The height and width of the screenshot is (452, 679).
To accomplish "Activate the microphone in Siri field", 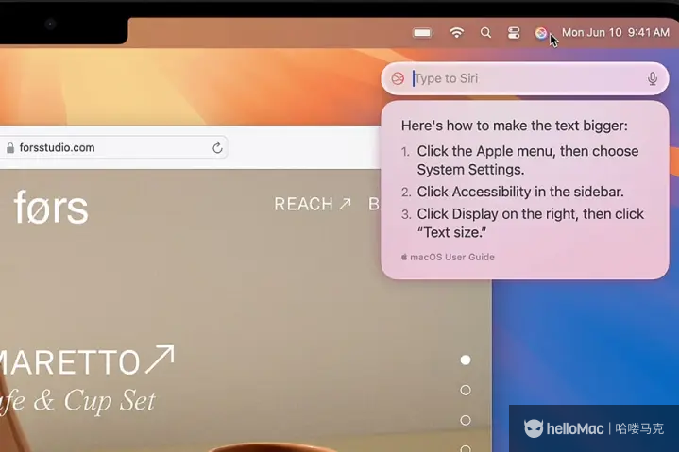I will (652, 78).
